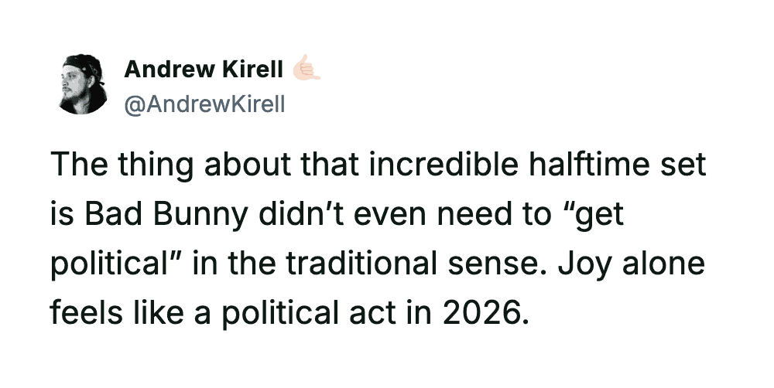
Task: Click Andrew Kirell's profile avatar photo
Action: [x=83, y=85]
